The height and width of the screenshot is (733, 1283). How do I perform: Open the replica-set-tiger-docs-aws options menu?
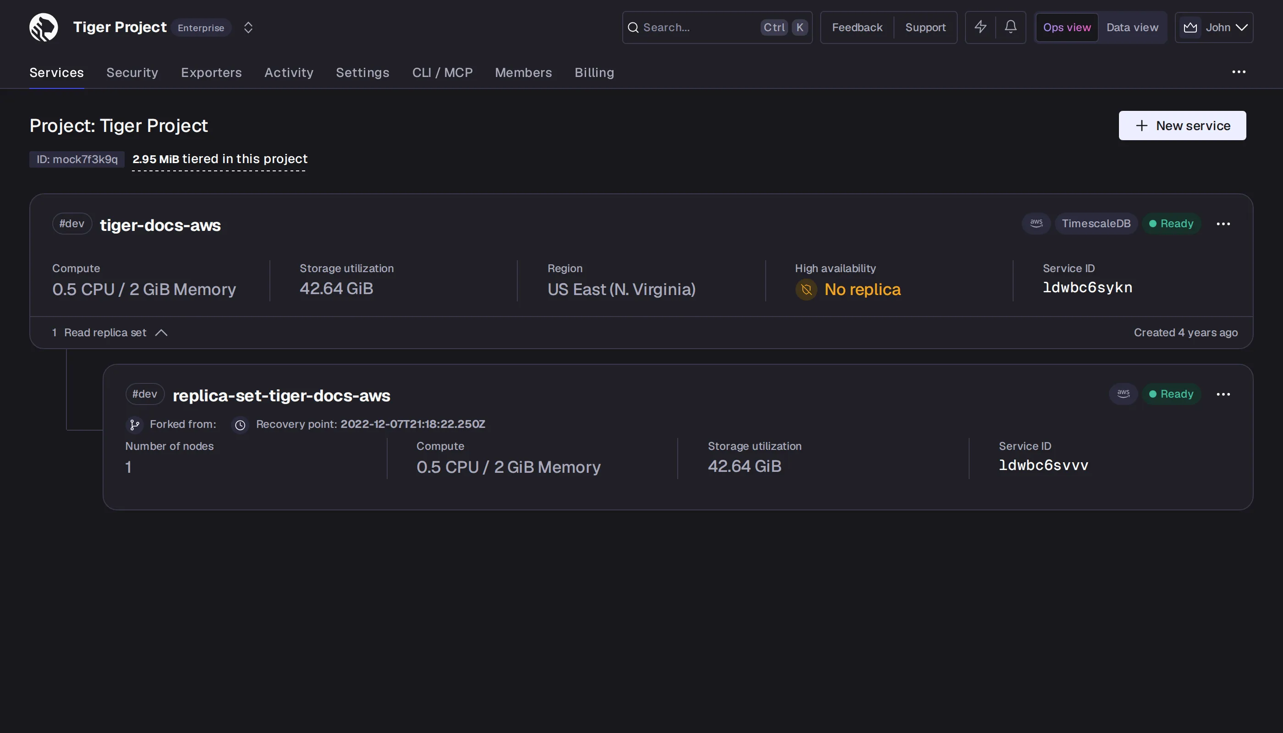[x=1223, y=394]
